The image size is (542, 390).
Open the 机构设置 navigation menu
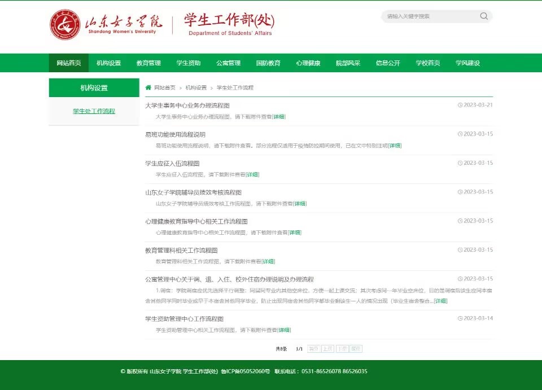point(108,63)
